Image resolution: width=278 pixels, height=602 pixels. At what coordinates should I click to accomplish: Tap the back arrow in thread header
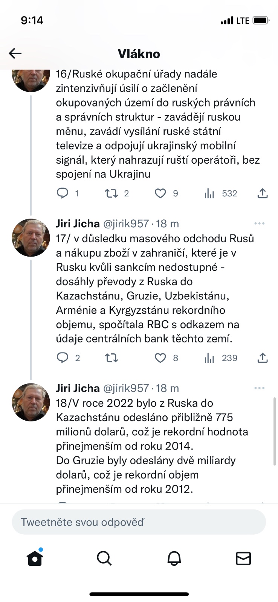[x=15, y=53]
